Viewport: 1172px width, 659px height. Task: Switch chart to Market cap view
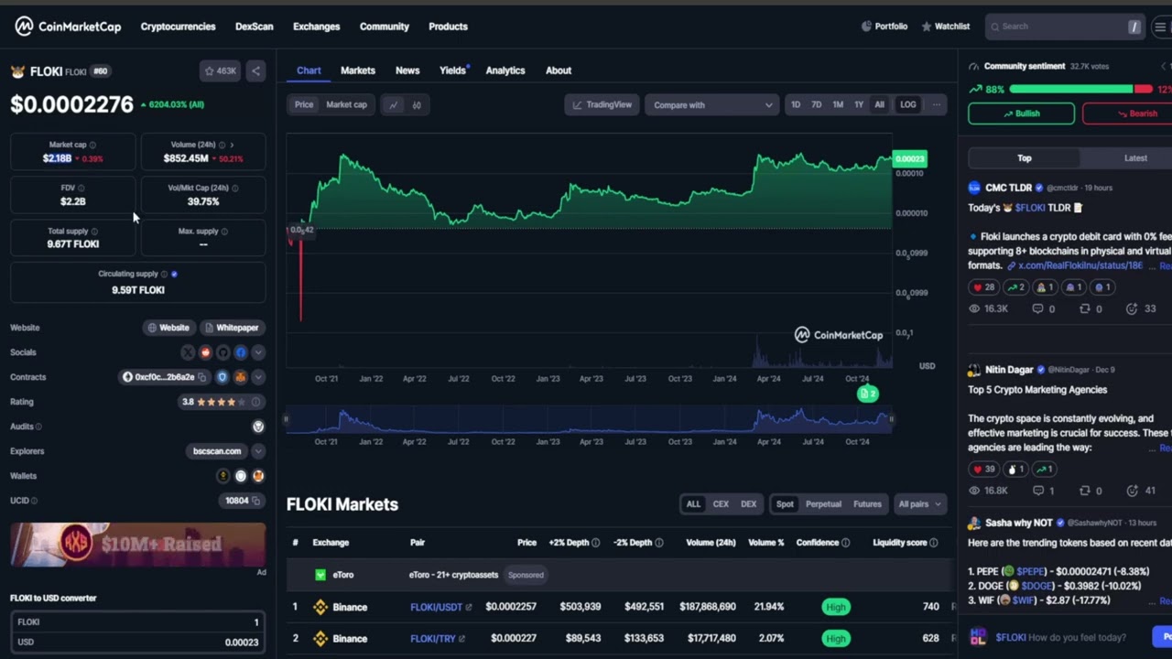pyautogui.click(x=347, y=104)
